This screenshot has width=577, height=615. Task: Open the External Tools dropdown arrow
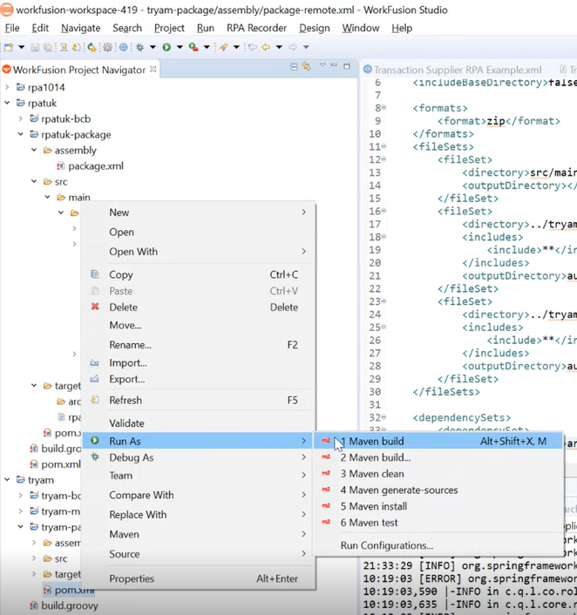pos(207,47)
